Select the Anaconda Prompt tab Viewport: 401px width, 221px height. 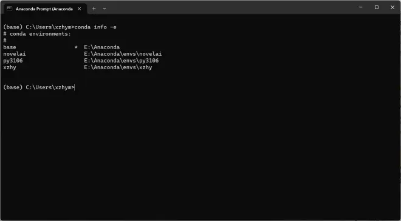coord(44,8)
